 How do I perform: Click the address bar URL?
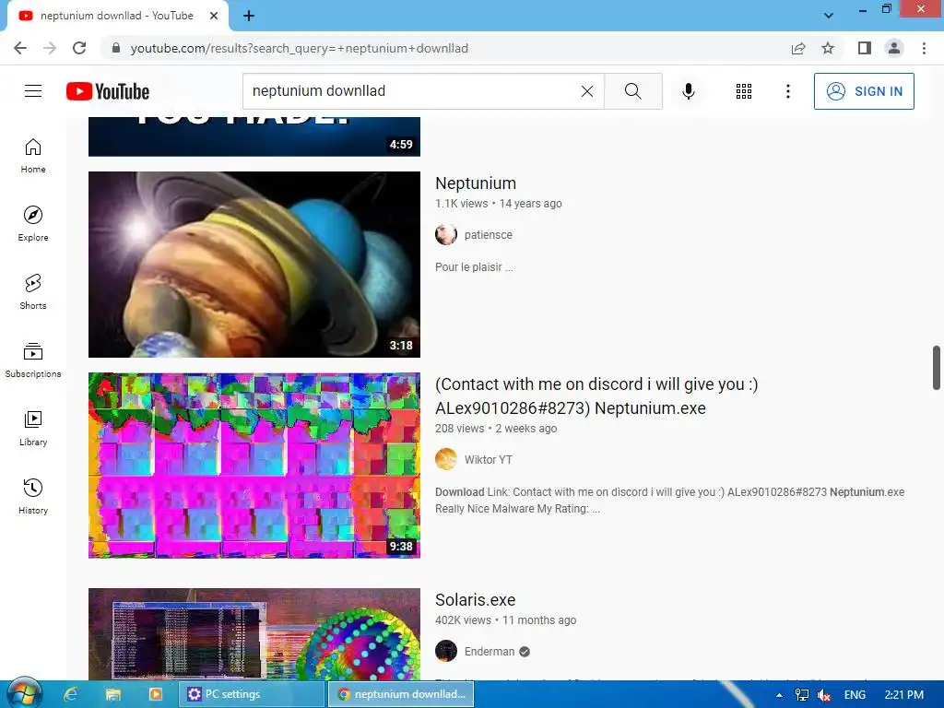[300, 48]
